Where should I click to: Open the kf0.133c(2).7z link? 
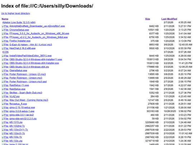(17, 133)
